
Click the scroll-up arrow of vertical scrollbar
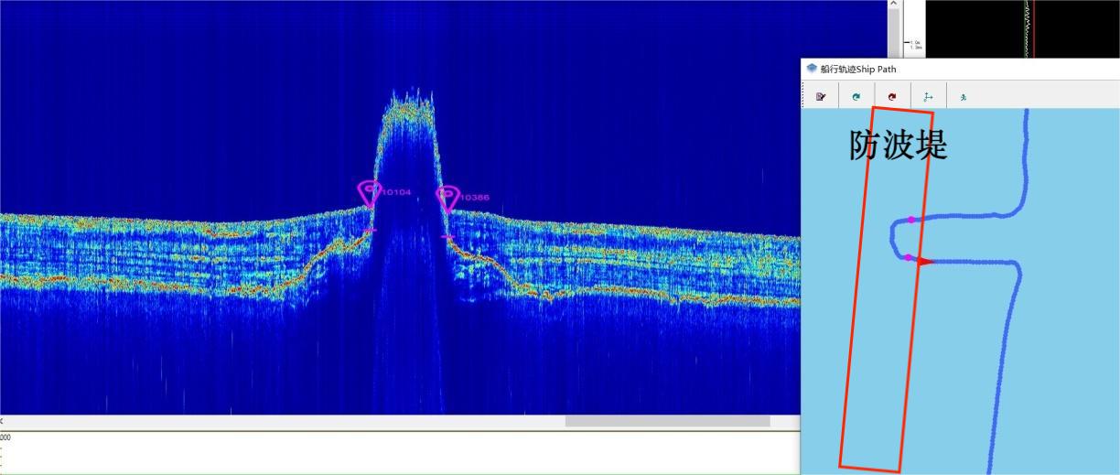coord(894,5)
